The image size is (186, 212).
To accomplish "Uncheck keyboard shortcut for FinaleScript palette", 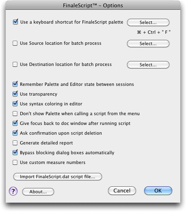I will pyautogui.click(x=15, y=22).
